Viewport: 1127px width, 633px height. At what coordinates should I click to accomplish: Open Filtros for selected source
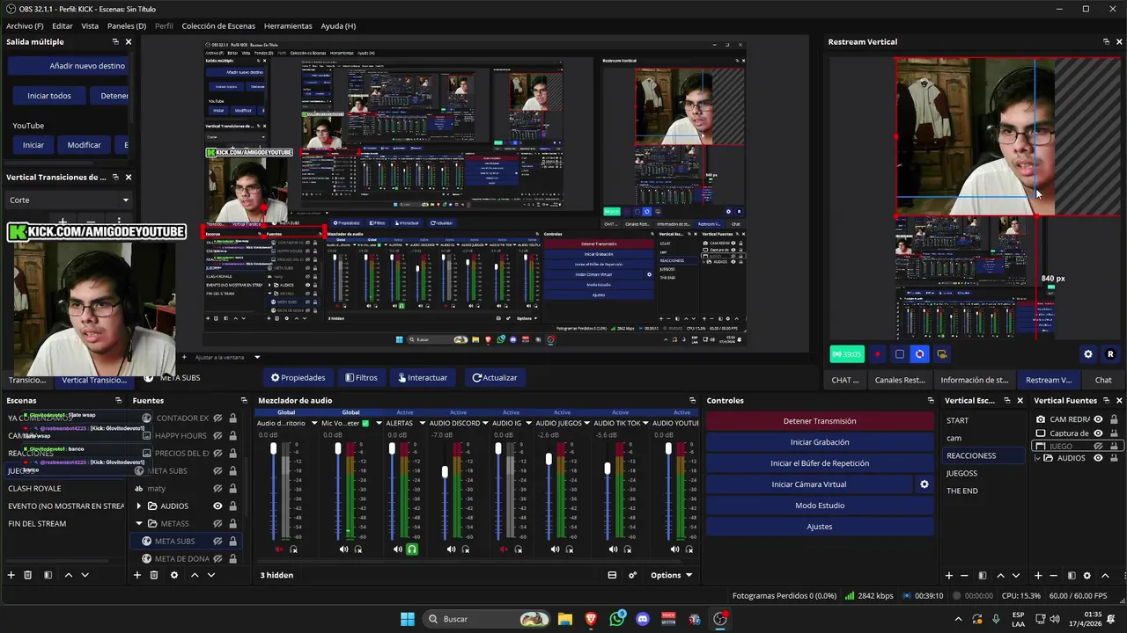(x=361, y=378)
